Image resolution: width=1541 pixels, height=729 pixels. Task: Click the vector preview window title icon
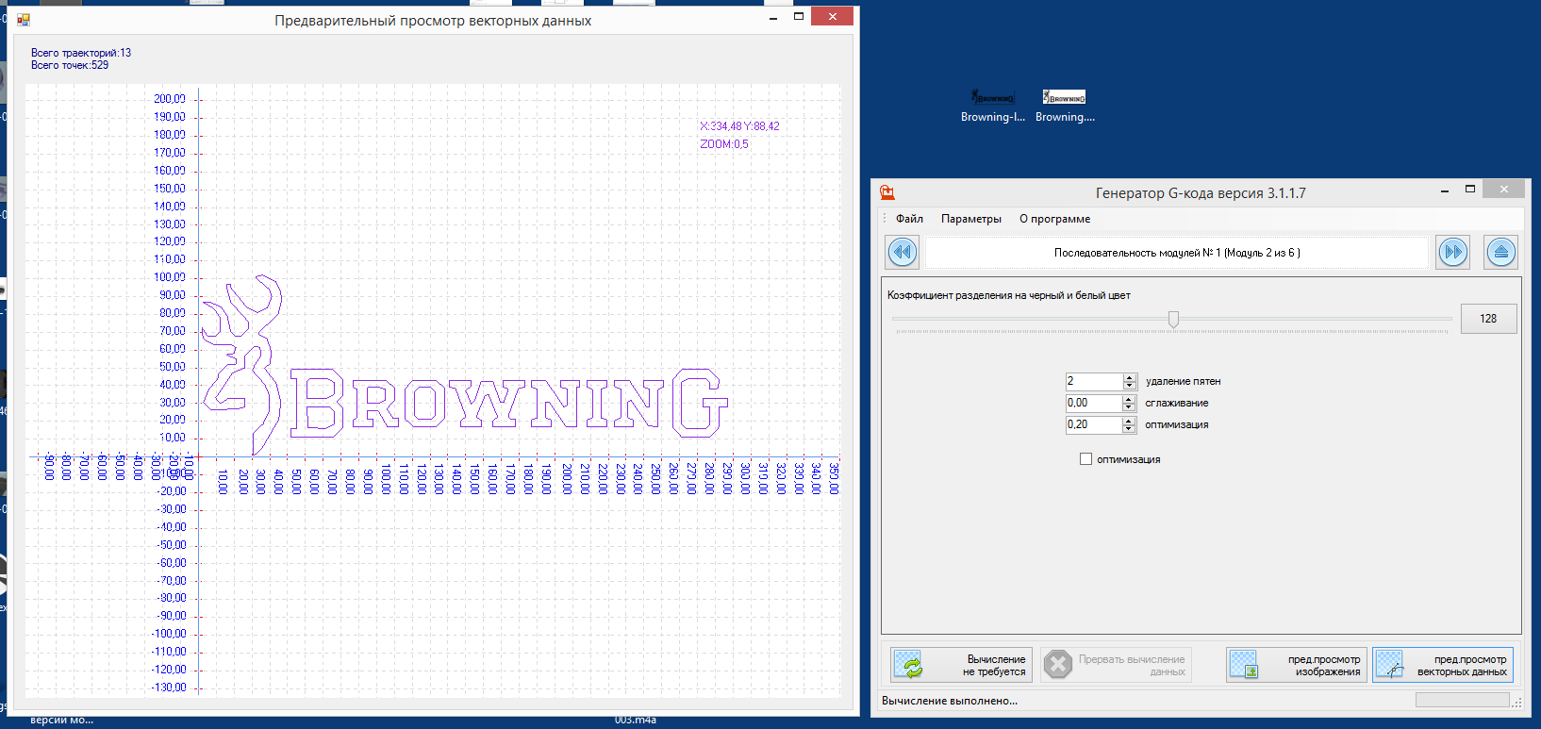(x=24, y=20)
